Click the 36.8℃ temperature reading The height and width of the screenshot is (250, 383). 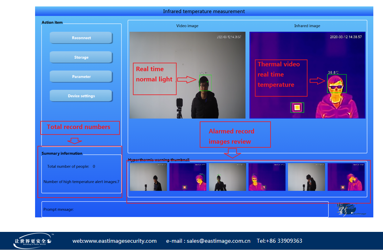click(x=333, y=72)
